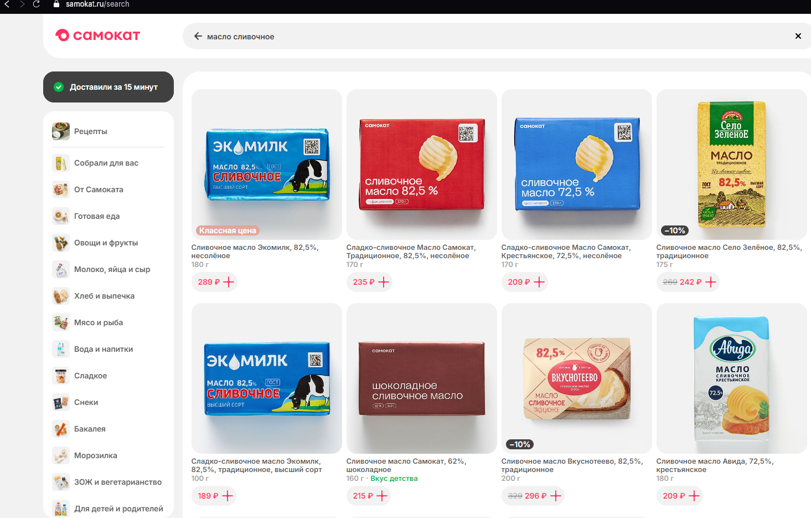This screenshot has width=811, height=518.
Task: Reload the page with browser refresh icon
Action: [36, 4]
